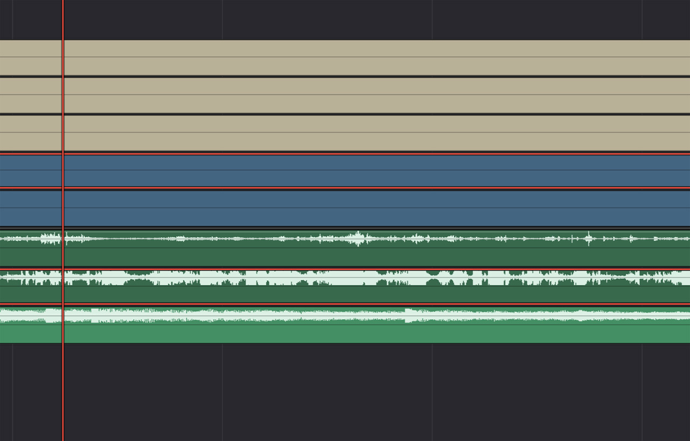Click the volume line in bottom light green clip
The height and width of the screenshot is (441, 690).
coord(345,325)
